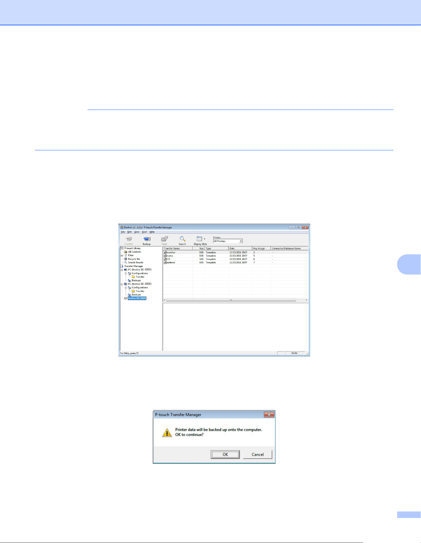Click the Display Style toolbar icon
This screenshot has width=421, height=543.
(200, 239)
